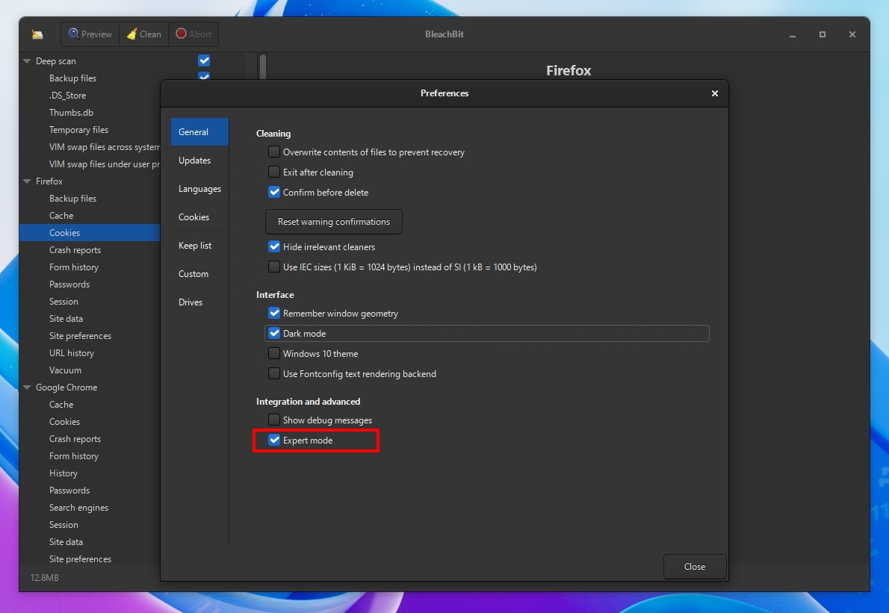The height and width of the screenshot is (613, 889).
Task: Select Firefox Vacuum item
Action: 65,370
